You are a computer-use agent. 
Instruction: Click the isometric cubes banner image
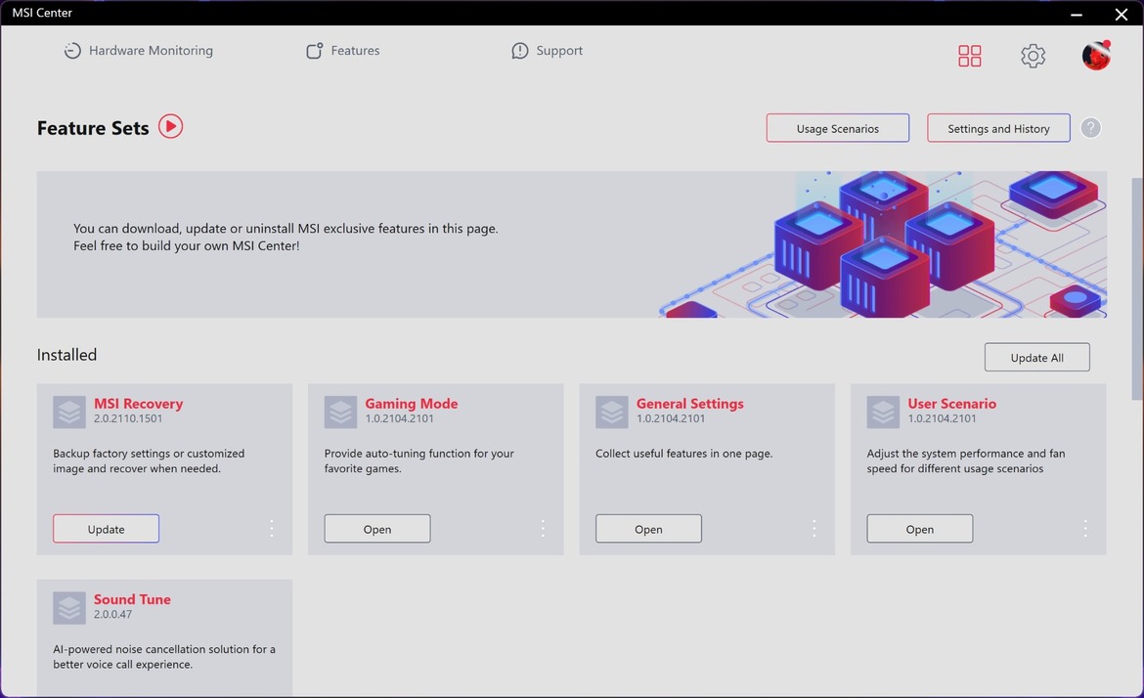point(883,244)
